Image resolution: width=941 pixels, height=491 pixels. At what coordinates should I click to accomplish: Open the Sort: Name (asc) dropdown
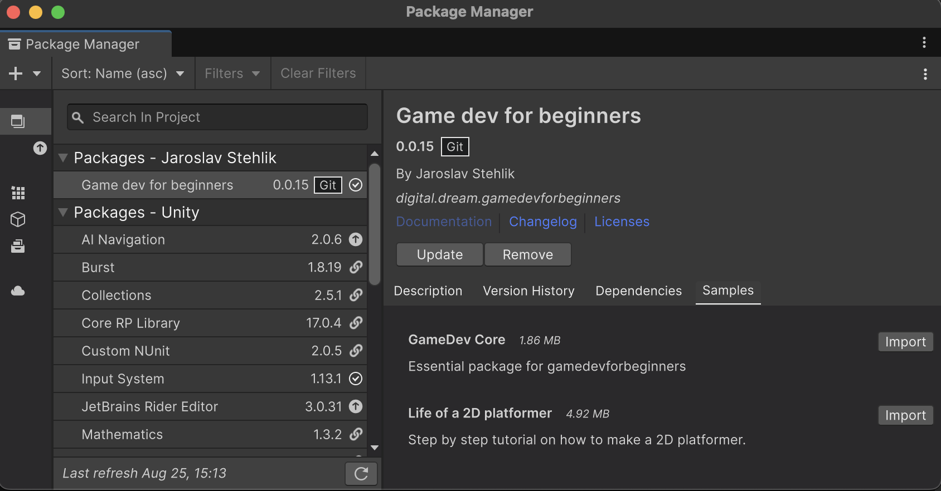pyautogui.click(x=123, y=73)
